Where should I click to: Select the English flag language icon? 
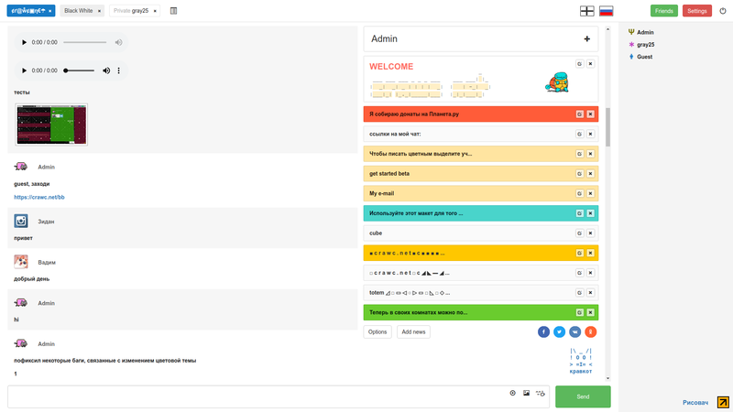(587, 11)
